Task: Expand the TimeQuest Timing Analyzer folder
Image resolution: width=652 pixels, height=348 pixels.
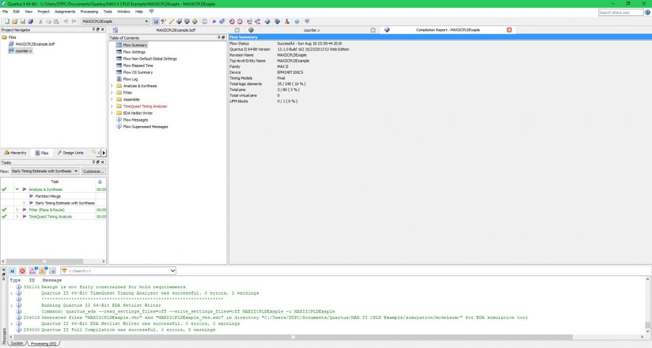Action: pyautogui.click(x=111, y=106)
